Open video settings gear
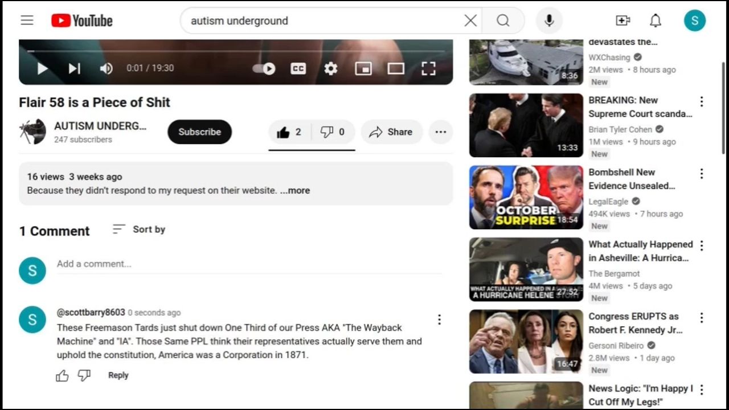The image size is (729, 410). tap(331, 68)
